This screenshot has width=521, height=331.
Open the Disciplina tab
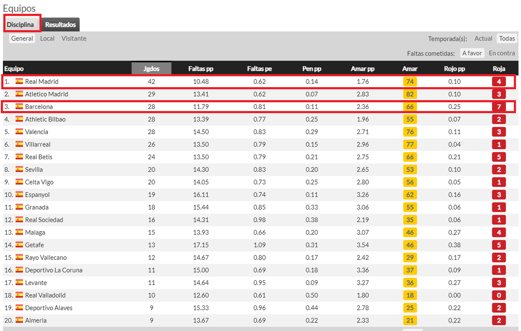pos(20,25)
